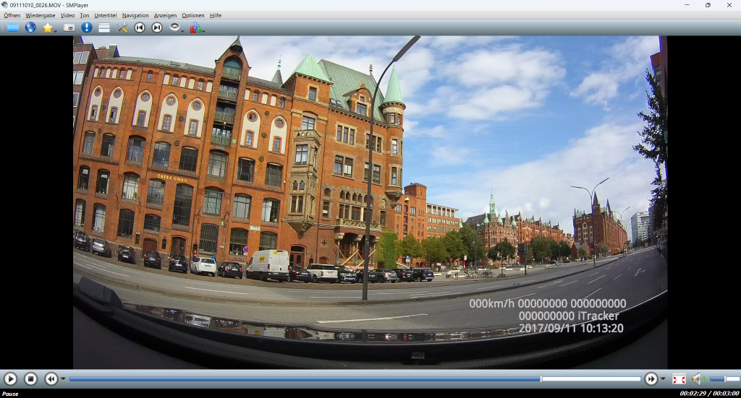Image resolution: width=741 pixels, height=398 pixels.
Task: Take a screenshot with the camera icon
Action: click(69, 27)
